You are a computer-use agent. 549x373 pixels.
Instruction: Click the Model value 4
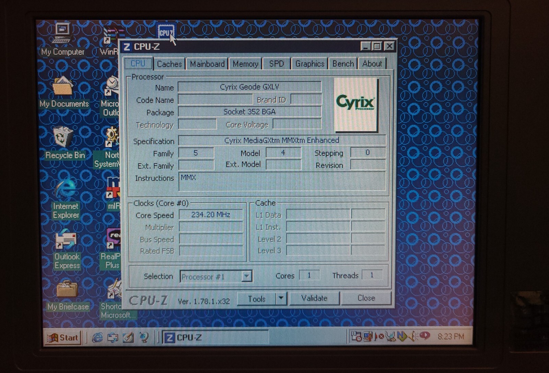click(283, 153)
